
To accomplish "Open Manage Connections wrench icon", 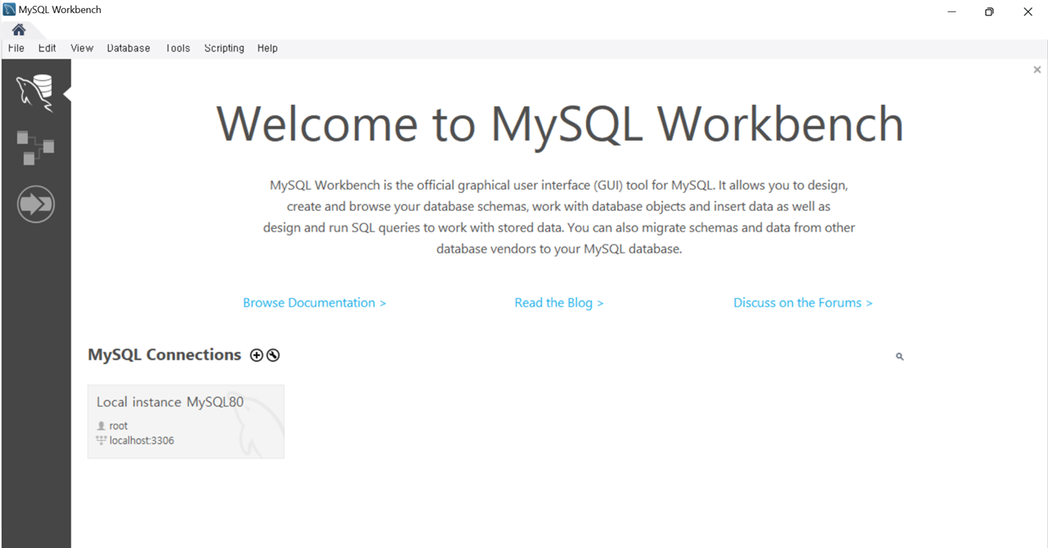I will (x=273, y=355).
